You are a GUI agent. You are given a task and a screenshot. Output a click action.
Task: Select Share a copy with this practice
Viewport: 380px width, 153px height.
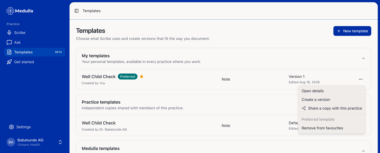coord(332,108)
